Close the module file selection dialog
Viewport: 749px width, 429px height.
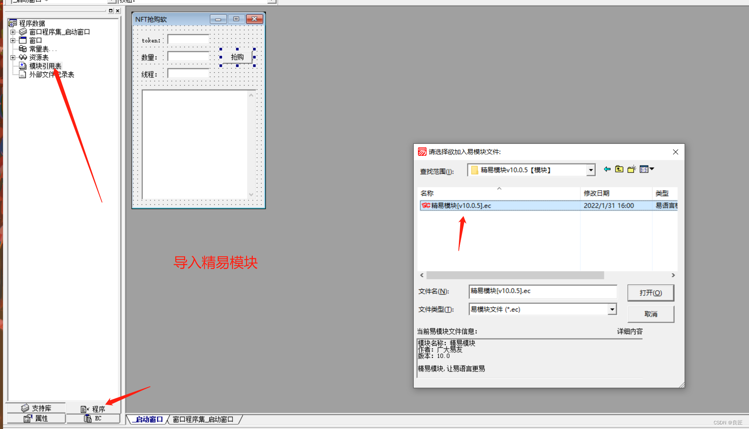pos(676,152)
